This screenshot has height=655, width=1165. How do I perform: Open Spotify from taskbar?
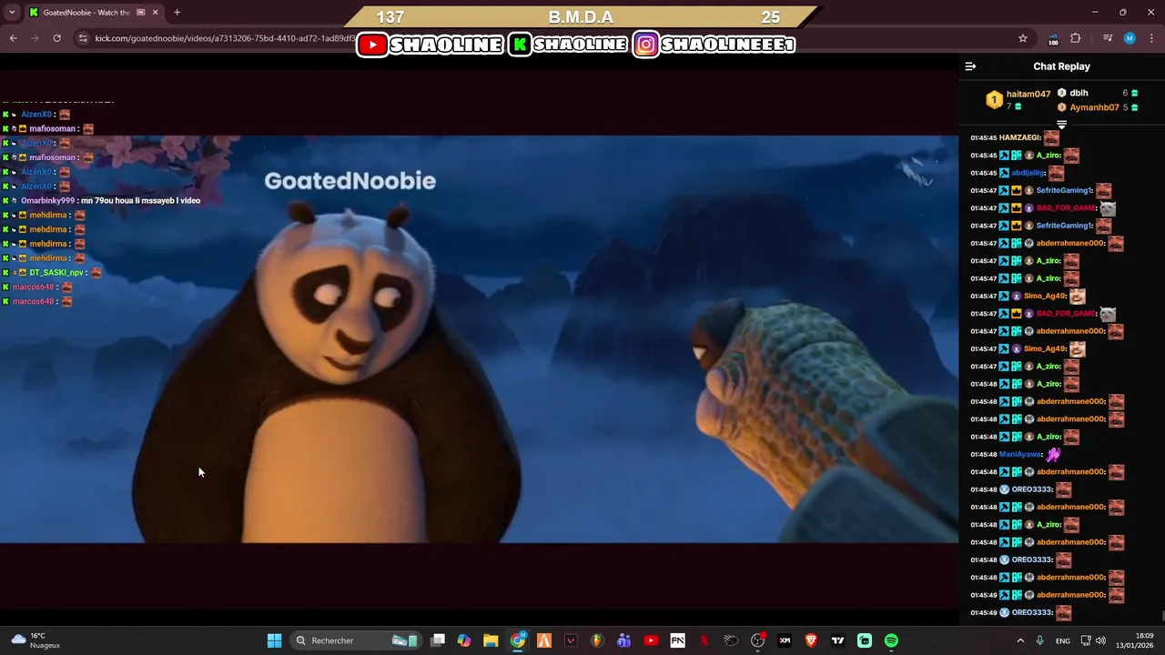pos(891,640)
